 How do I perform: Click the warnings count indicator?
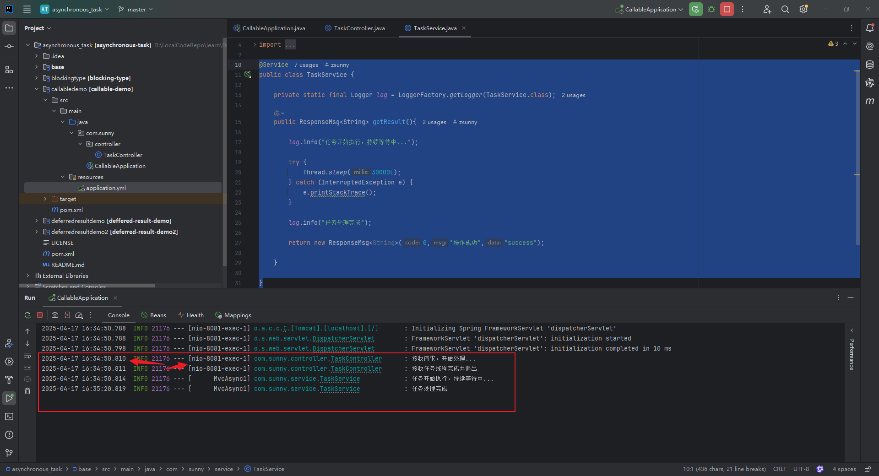(x=833, y=43)
